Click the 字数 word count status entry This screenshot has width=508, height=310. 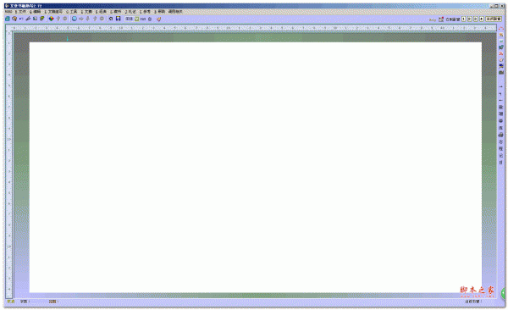25,302
